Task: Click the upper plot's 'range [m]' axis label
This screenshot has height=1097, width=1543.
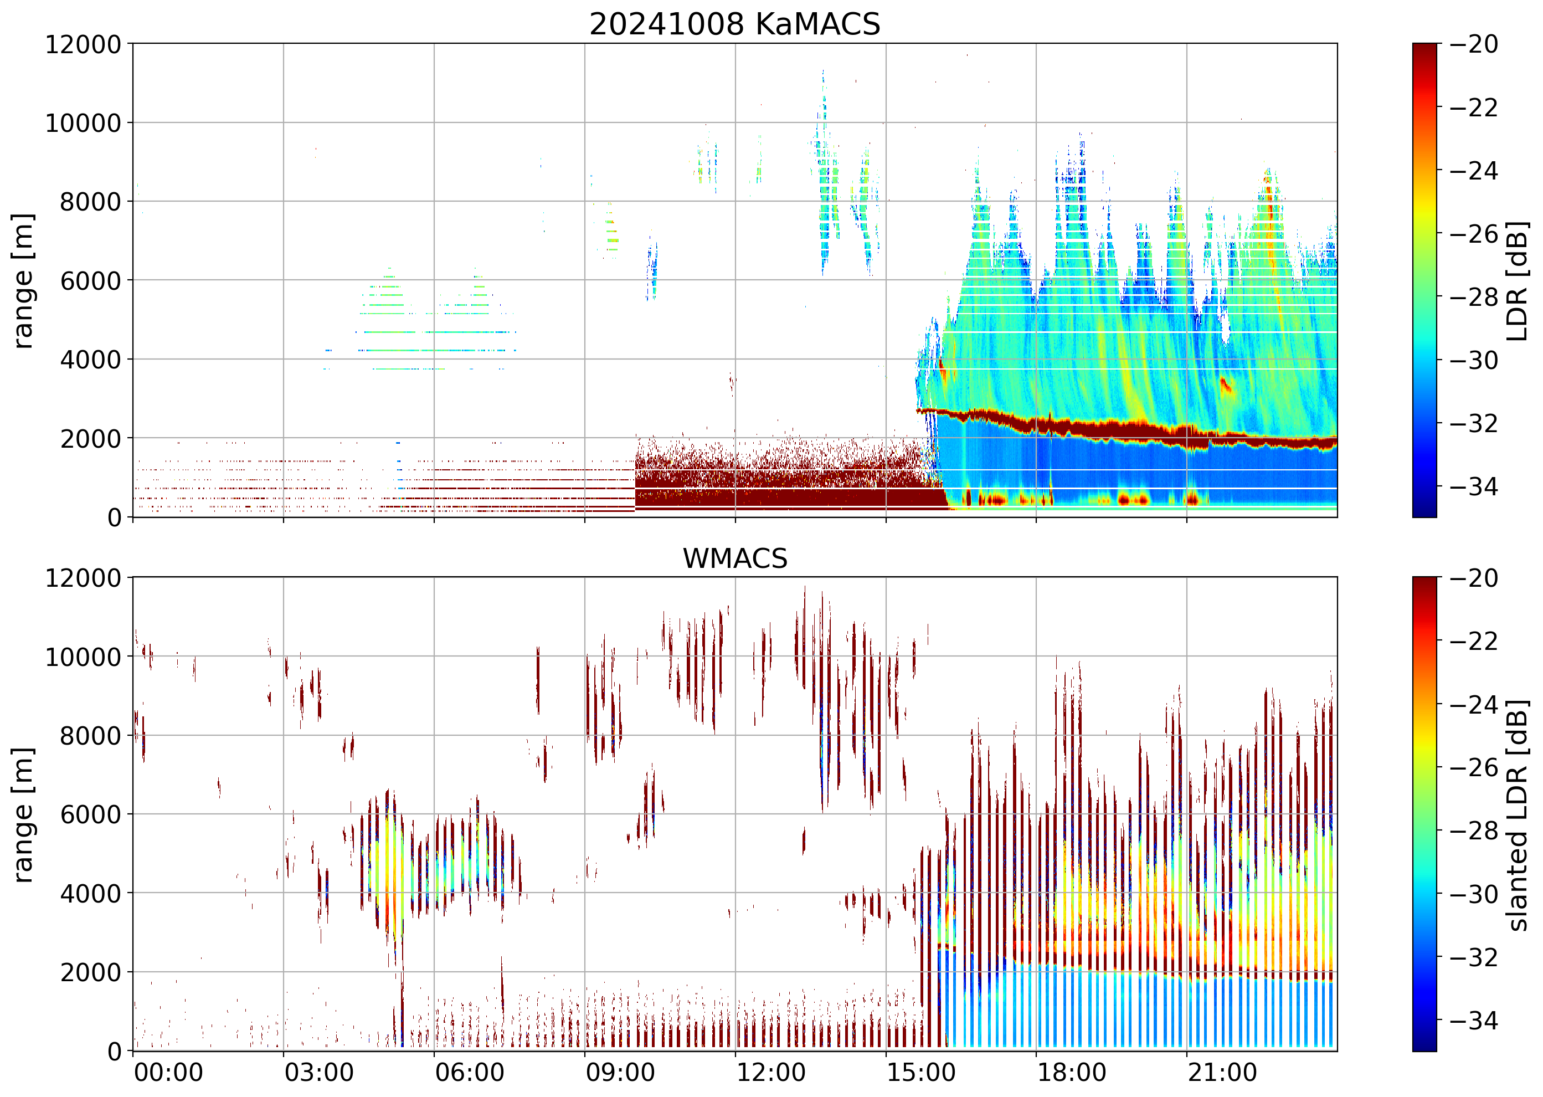Action: pyautogui.click(x=23, y=280)
